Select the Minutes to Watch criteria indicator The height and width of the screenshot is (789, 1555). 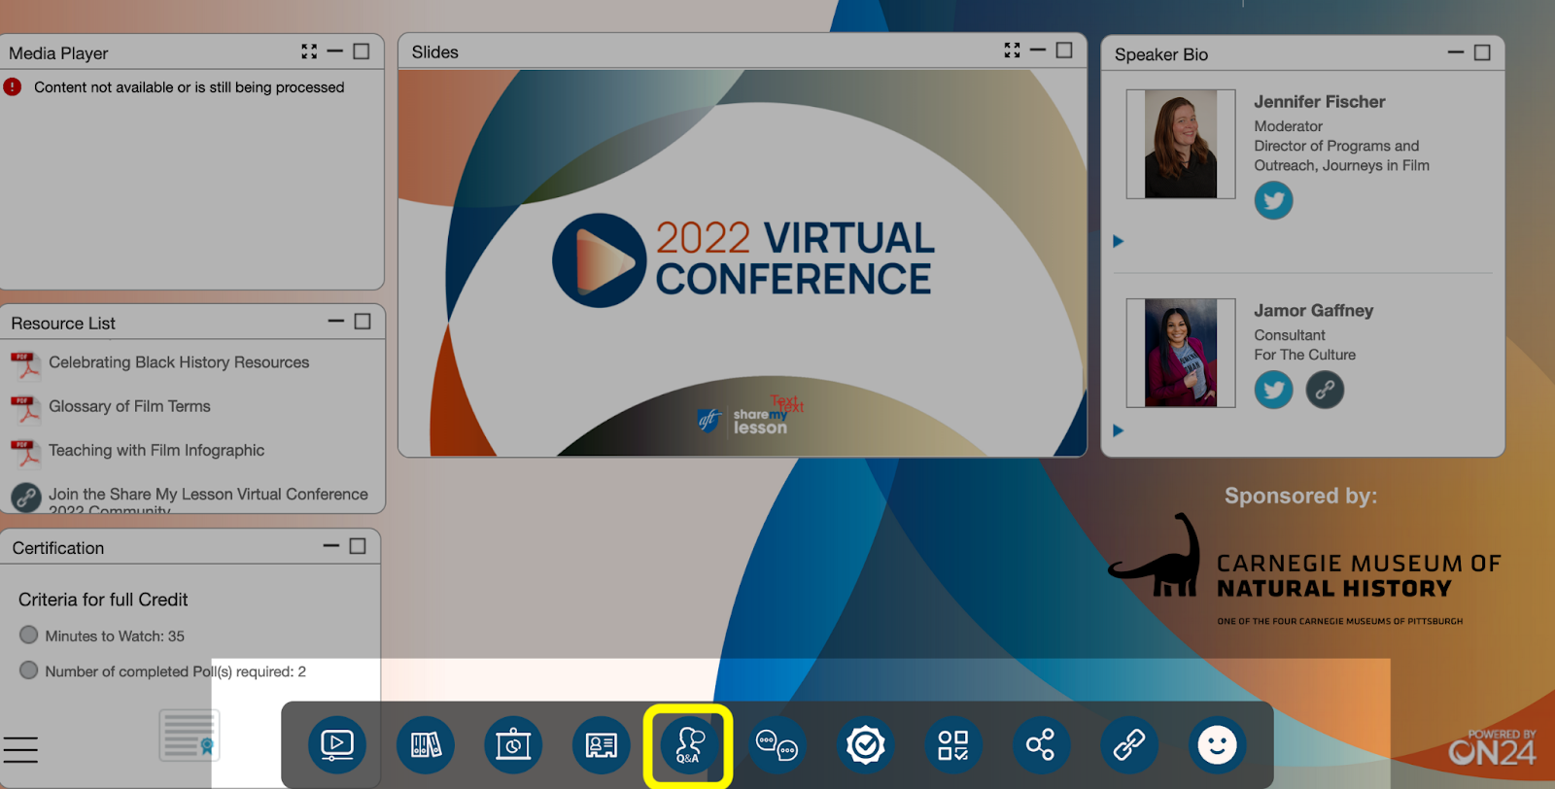[29, 635]
